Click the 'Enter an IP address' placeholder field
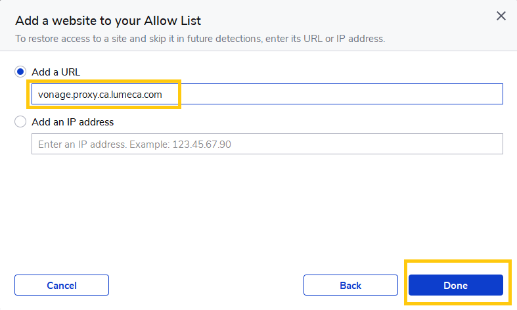This screenshot has height=310, width=517. 135,144
